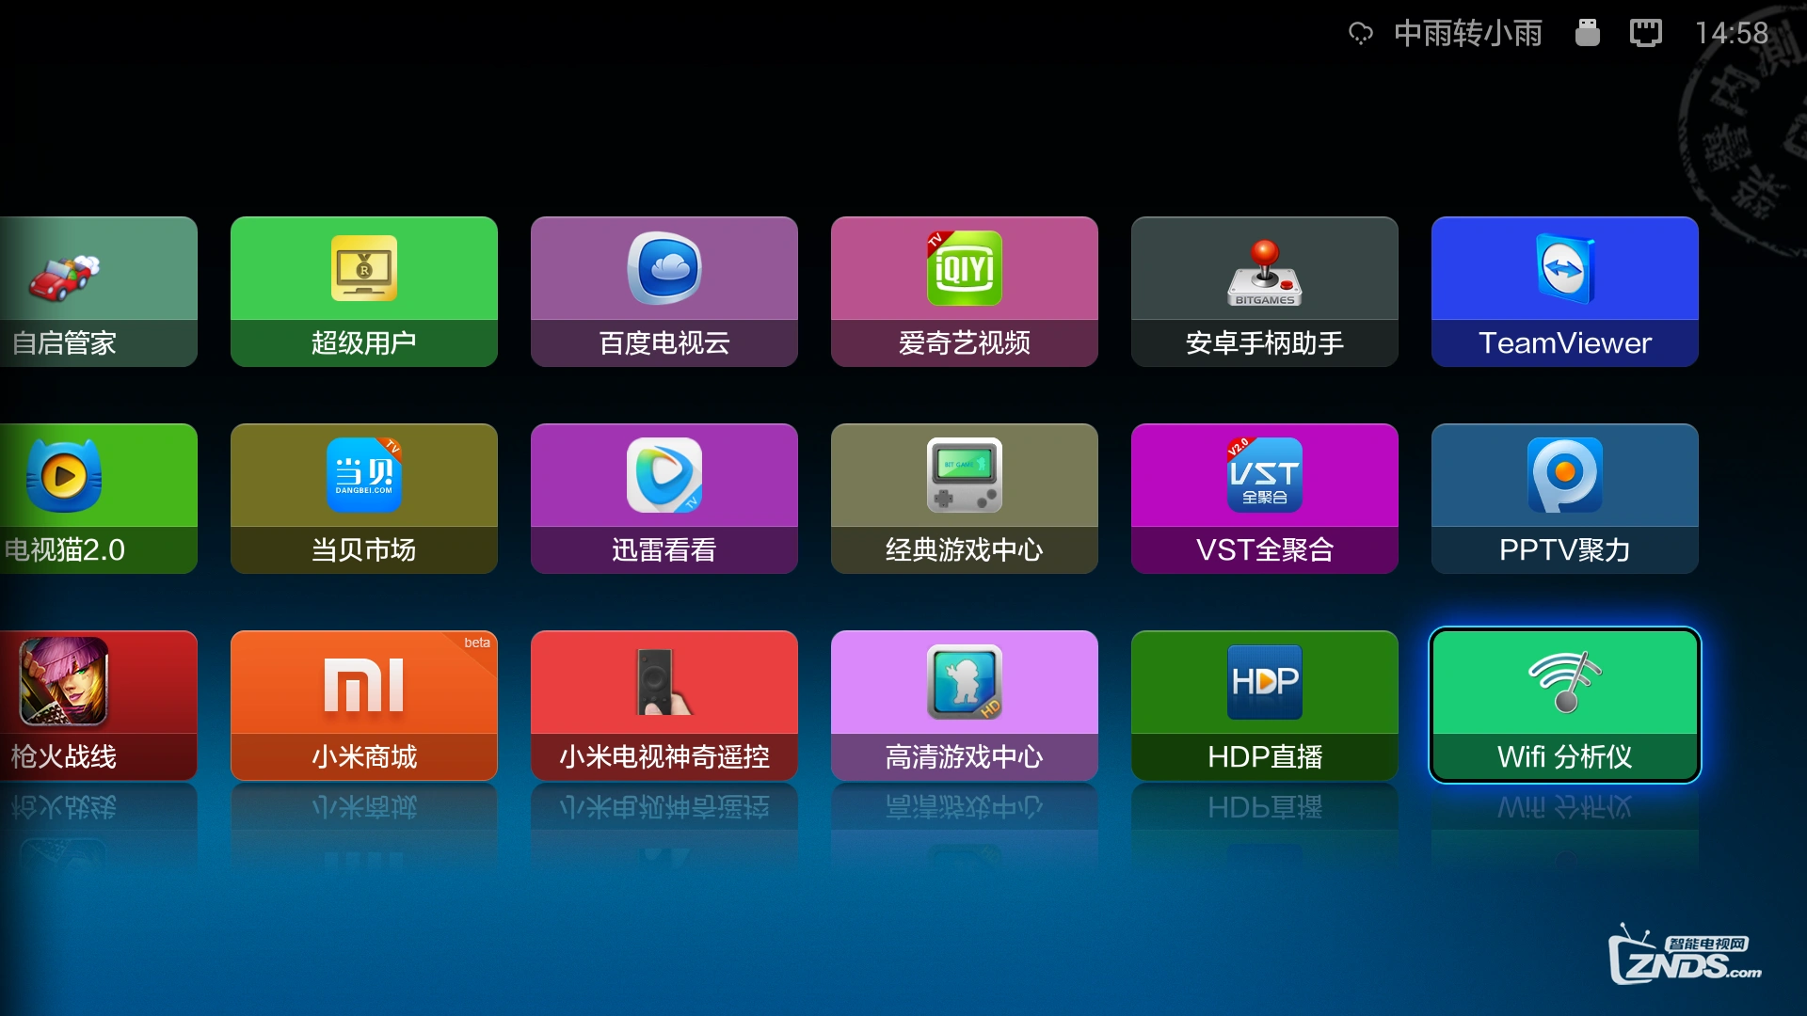The width and height of the screenshot is (1807, 1016).
Task: Launch the 迅雷看看 player icon
Action: pos(664,475)
